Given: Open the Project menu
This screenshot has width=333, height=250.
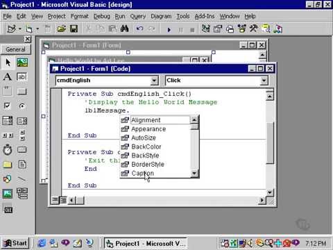Looking at the screenshot, I should tap(57, 16).
